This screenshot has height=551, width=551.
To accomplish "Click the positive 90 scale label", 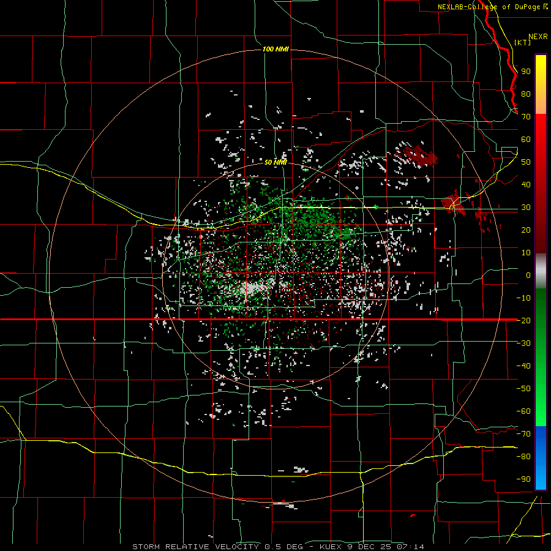I will 526,72.
